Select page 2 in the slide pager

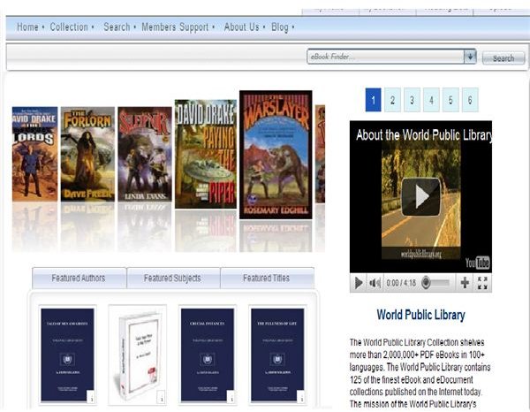click(x=392, y=100)
